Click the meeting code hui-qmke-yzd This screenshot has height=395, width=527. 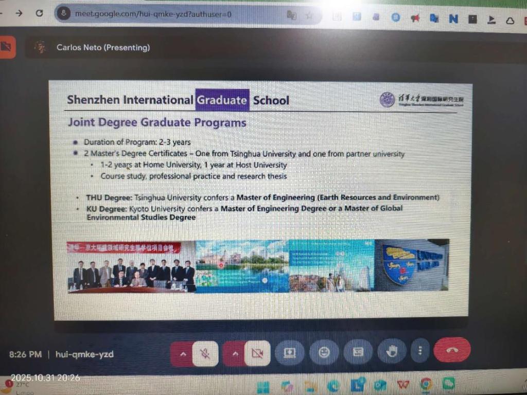click(84, 354)
